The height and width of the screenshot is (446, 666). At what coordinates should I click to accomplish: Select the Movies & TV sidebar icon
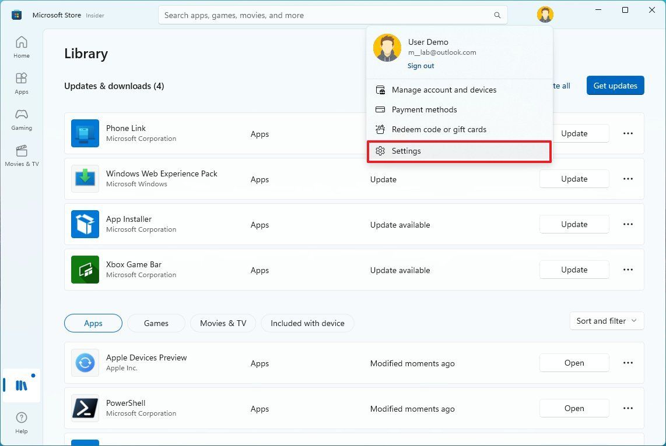[x=21, y=153]
